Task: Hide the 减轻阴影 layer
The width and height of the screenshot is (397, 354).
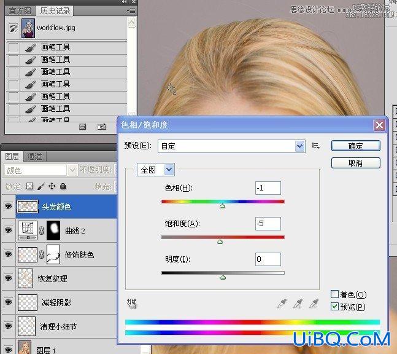Action: [x=9, y=302]
